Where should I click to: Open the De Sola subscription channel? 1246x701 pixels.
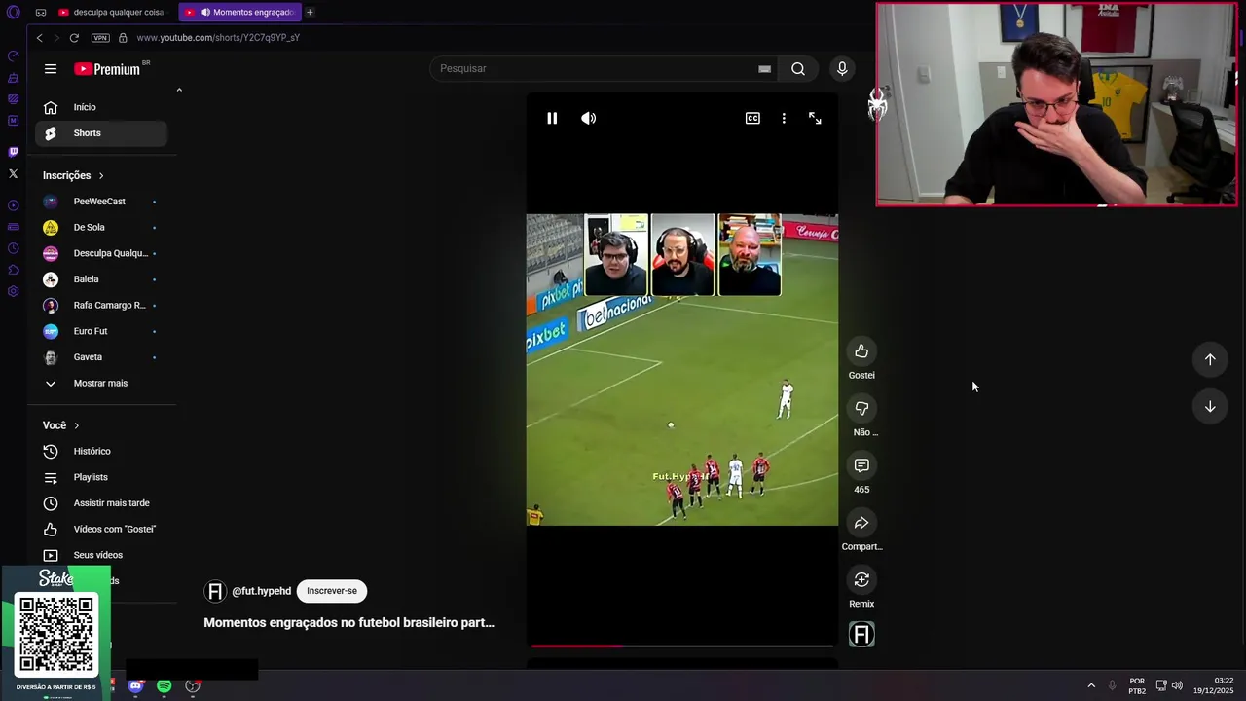pos(101,228)
